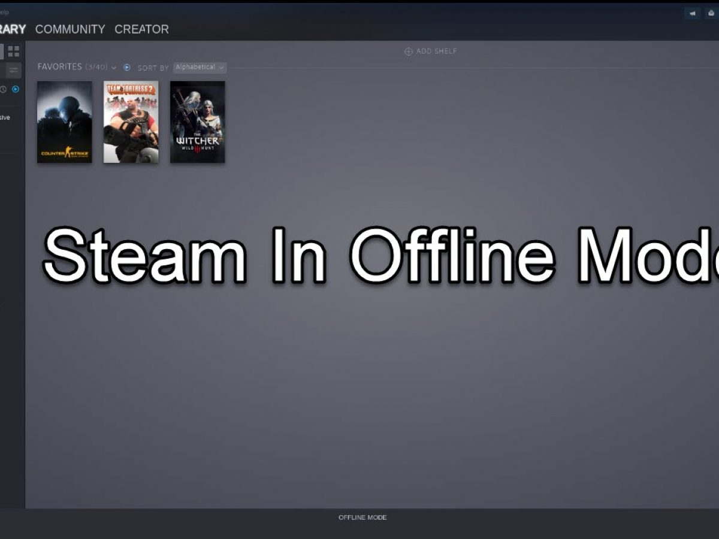Viewport: 719px width, 539px height.
Task: Open the inbox envelope icon
Action: click(x=711, y=13)
